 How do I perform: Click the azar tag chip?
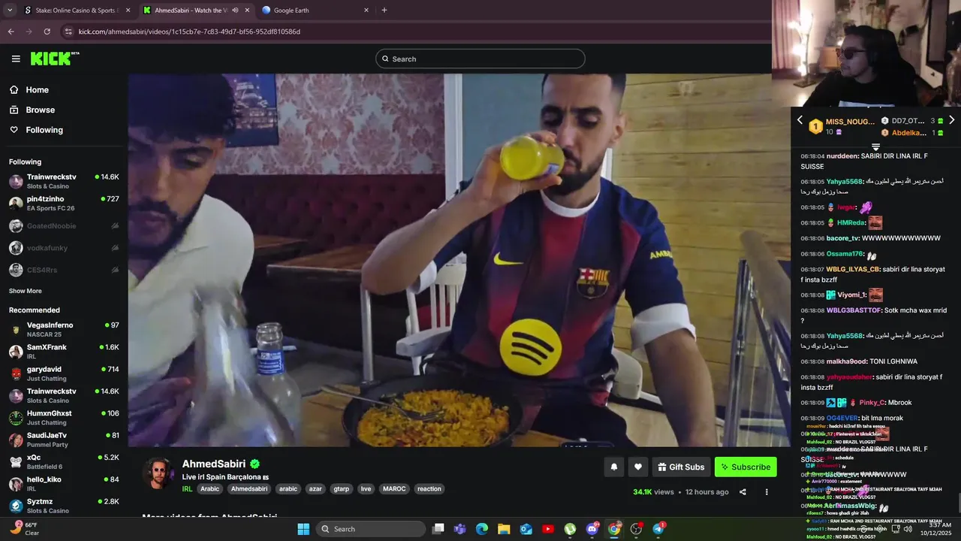click(x=315, y=488)
